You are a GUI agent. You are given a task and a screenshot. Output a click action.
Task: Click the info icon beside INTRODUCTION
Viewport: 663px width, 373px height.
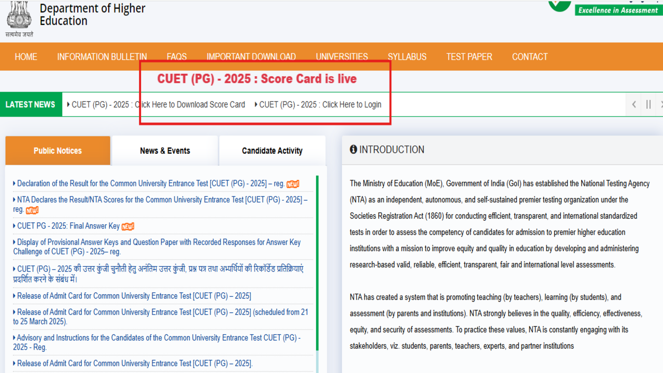click(353, 150)
